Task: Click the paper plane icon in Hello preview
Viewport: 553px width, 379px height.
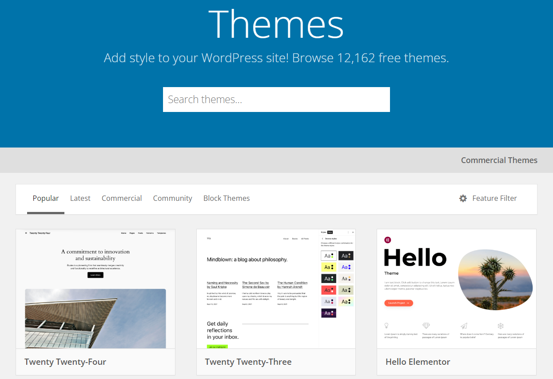Action: click(464, 326)
